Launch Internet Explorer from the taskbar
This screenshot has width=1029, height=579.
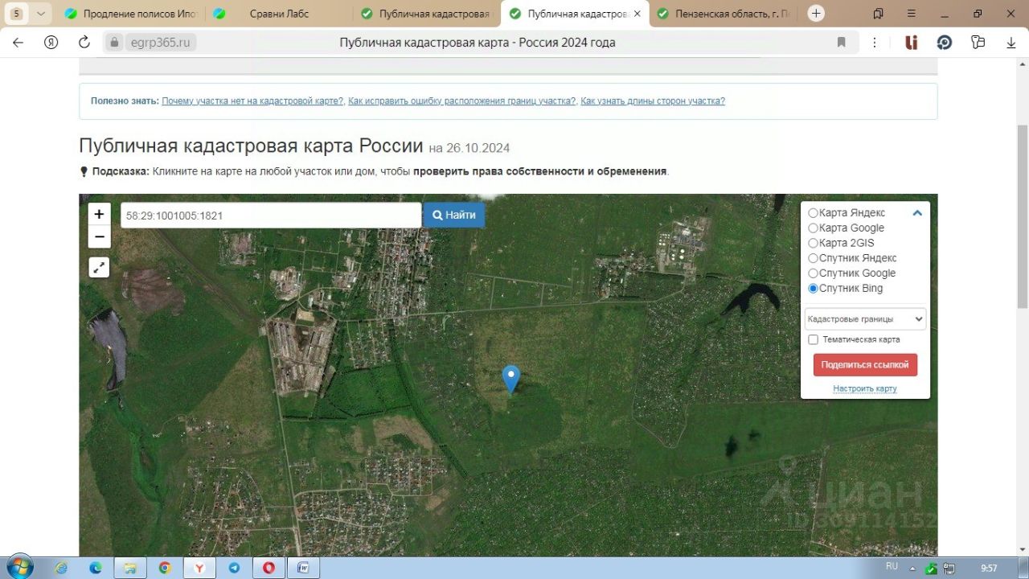61,568
